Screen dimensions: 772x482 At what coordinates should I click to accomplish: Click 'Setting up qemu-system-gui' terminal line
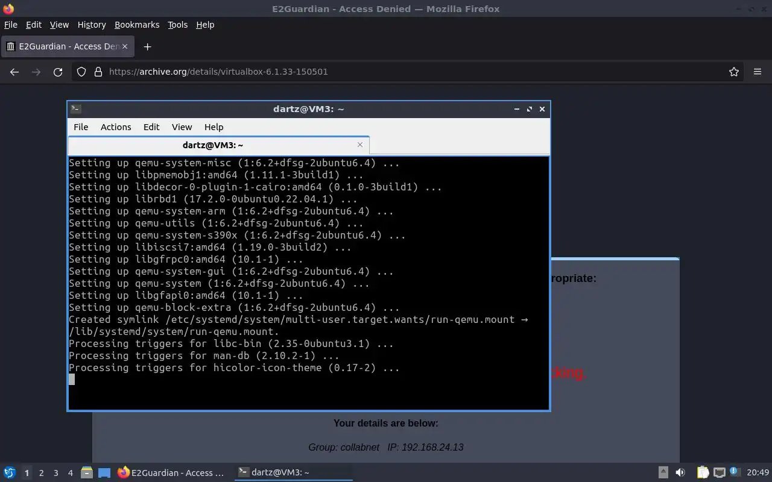(231, 271)
